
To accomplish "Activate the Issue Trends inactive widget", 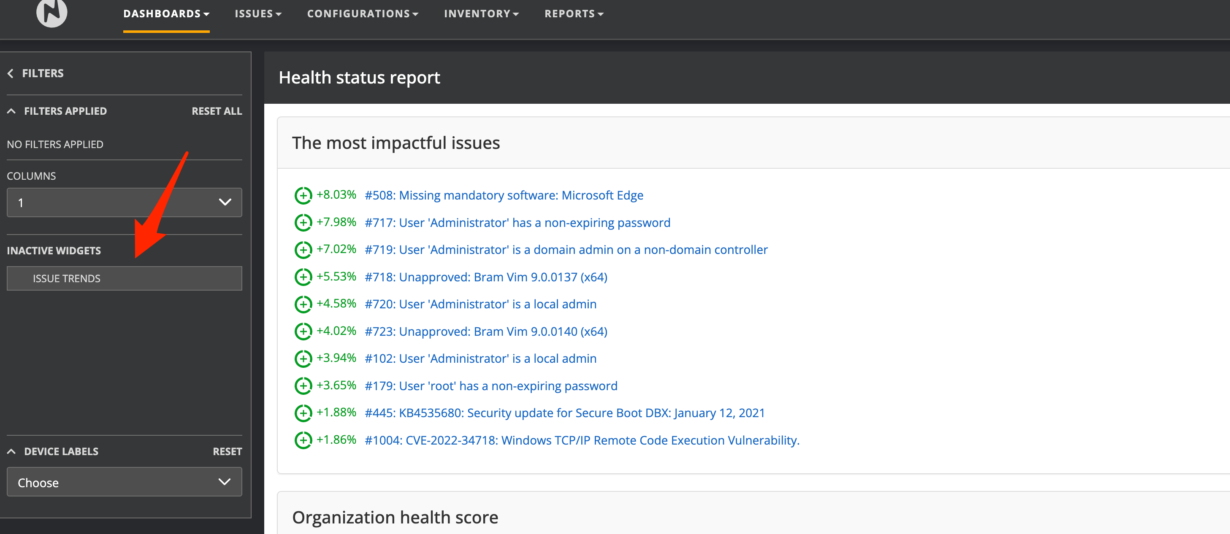I will (x=124, y=278).
